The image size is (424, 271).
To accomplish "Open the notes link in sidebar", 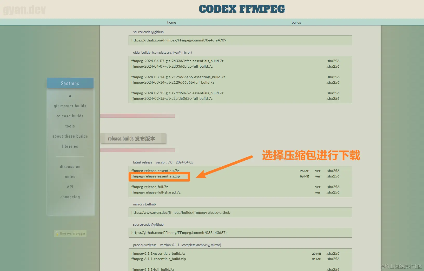I will tap(70, 177).
